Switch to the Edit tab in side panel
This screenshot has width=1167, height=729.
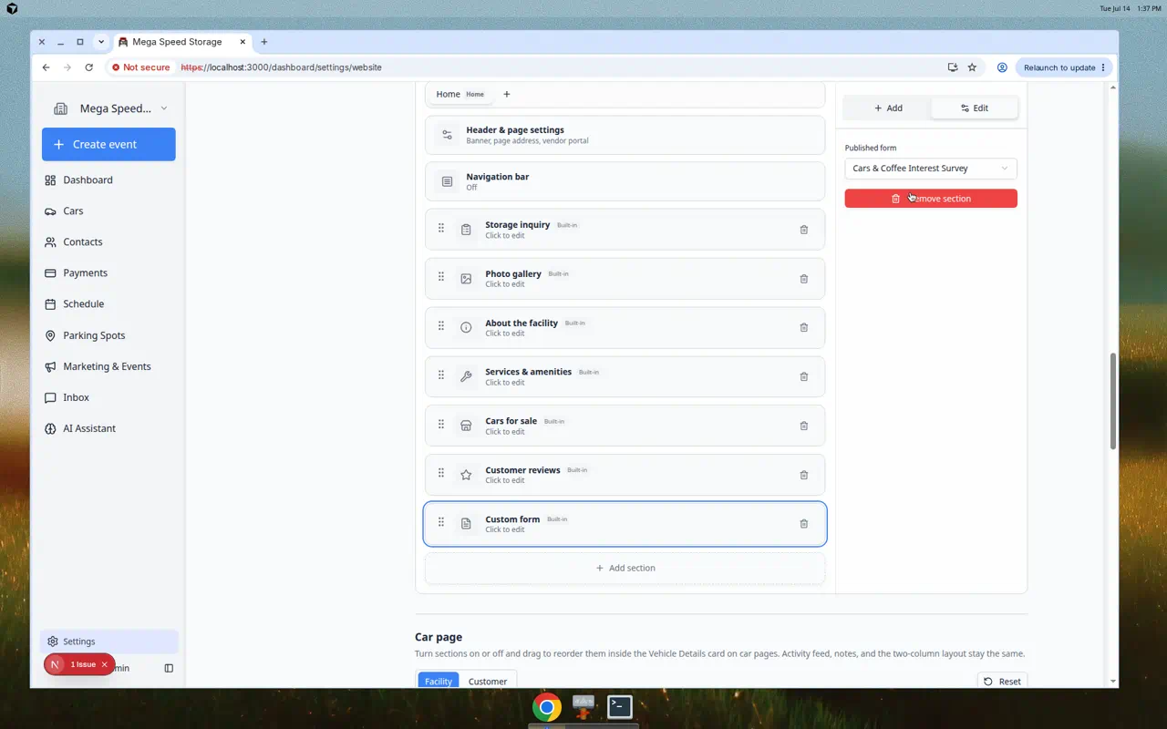click(x=974, y=108)
